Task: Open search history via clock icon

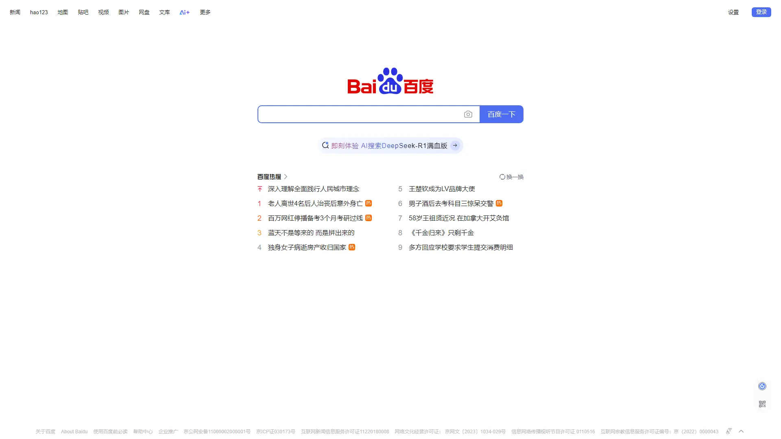Action: tap(762, 386)
